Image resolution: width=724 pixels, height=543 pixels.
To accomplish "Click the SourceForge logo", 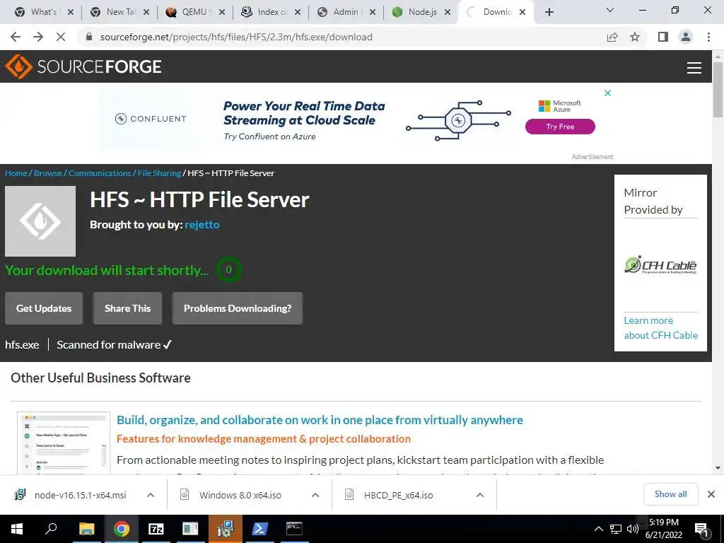I will (83, 66).
